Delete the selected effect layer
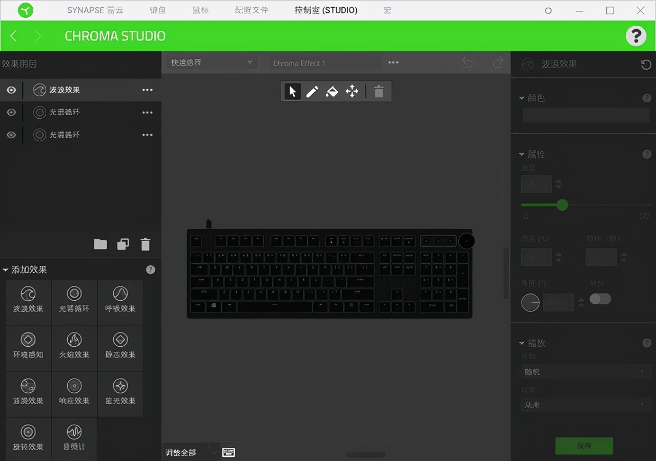The width and height of the screenshot is (656, 461). click(146, 244)
